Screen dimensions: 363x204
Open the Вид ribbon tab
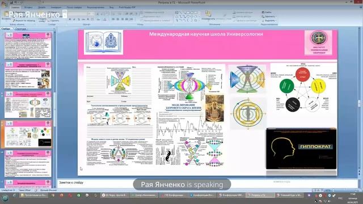111,7
